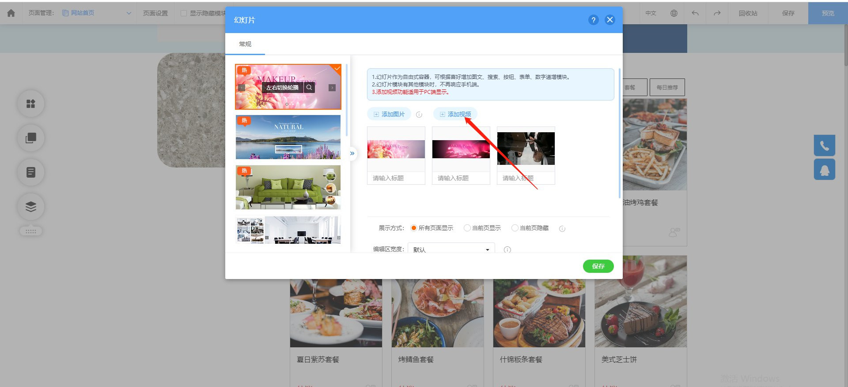
Task: Select the third slide thumbnail with people
Action: [526, 149]
